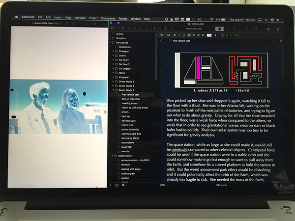Click the teal bookmark icon
Image resolution: width=295 pixels, height=221 pixels.
[256, 29]
